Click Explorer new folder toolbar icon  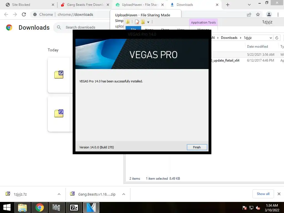143,22
